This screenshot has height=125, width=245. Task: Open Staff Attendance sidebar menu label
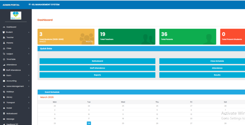point(13,70)
